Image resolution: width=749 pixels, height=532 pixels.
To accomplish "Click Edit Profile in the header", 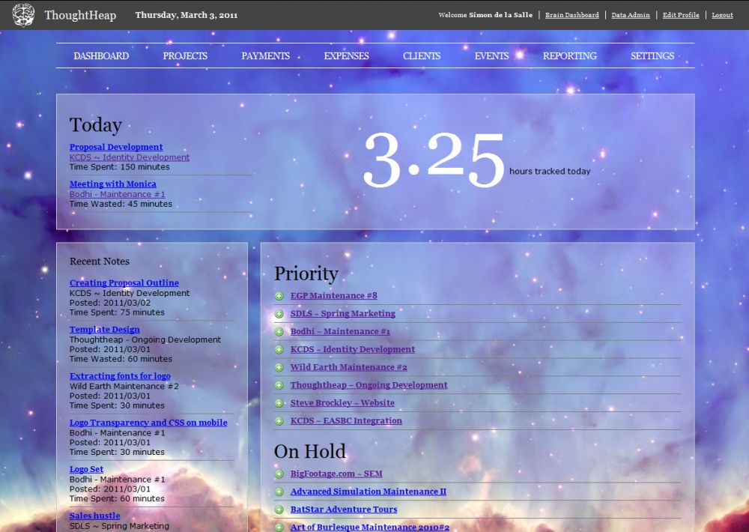I will (681, 15).
